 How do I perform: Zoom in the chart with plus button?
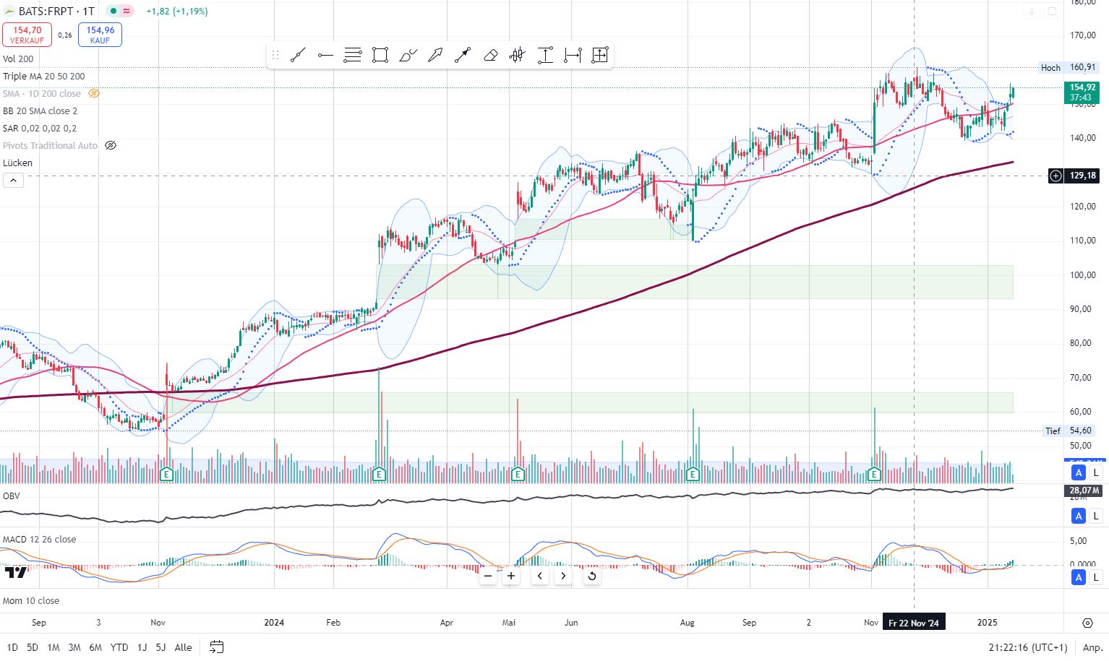pyautogui.click(x=511, y=576)
